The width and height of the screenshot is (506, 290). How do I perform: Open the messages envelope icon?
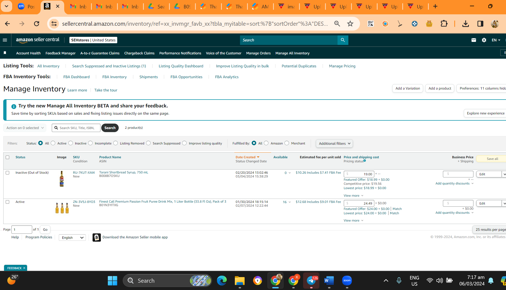coord(473,40)
